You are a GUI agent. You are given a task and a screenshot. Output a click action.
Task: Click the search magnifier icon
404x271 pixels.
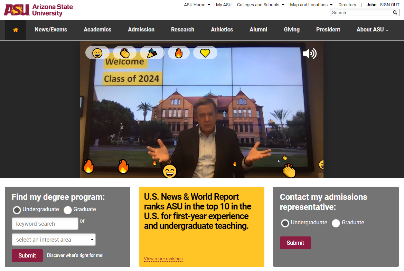pyautogui.click(x=395, y=12)
